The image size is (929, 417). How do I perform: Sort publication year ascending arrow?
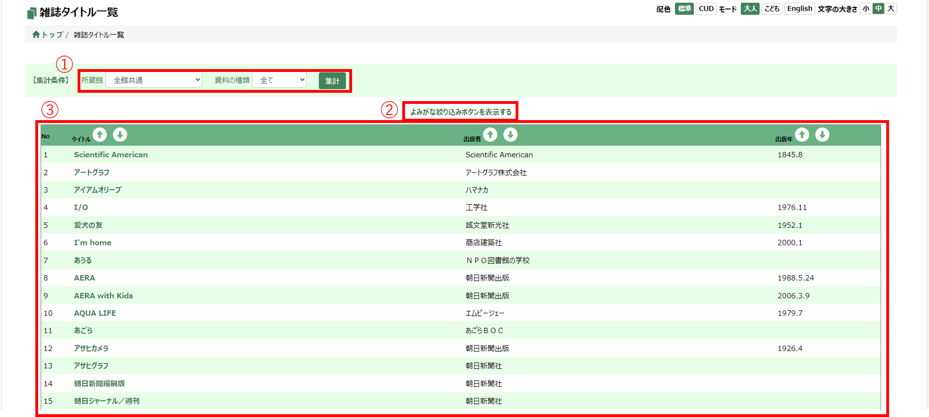(x=802, y=135)
